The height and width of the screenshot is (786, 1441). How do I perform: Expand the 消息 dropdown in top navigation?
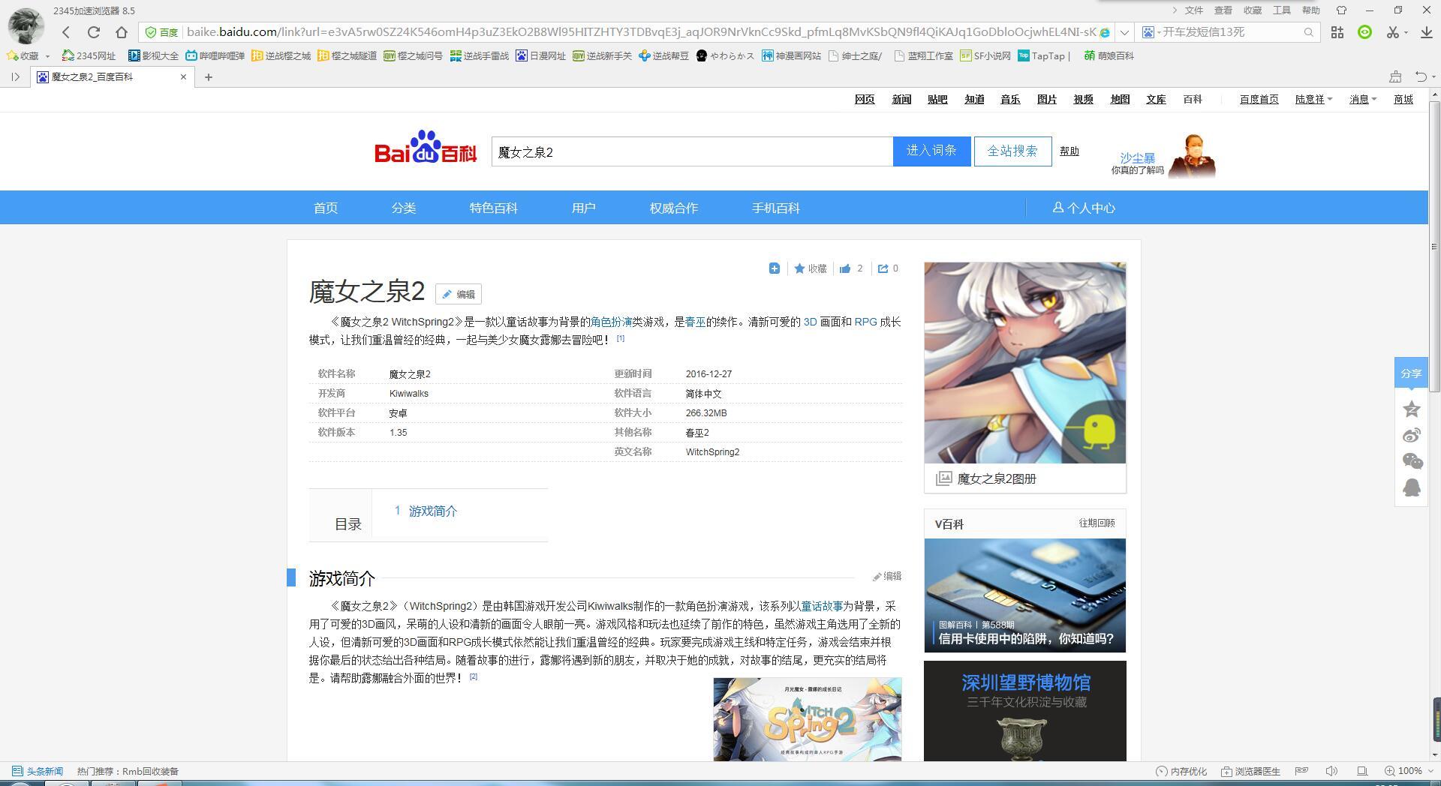click(x=1363, y=99)
